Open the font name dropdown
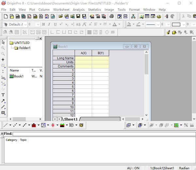Viewport: 196px width, 170px height. pyautogui.click(x=25, y=25)
